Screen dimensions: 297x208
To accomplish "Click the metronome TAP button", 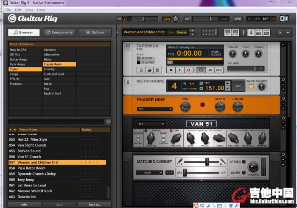I will pyautogui.click(x=238, y=86).
